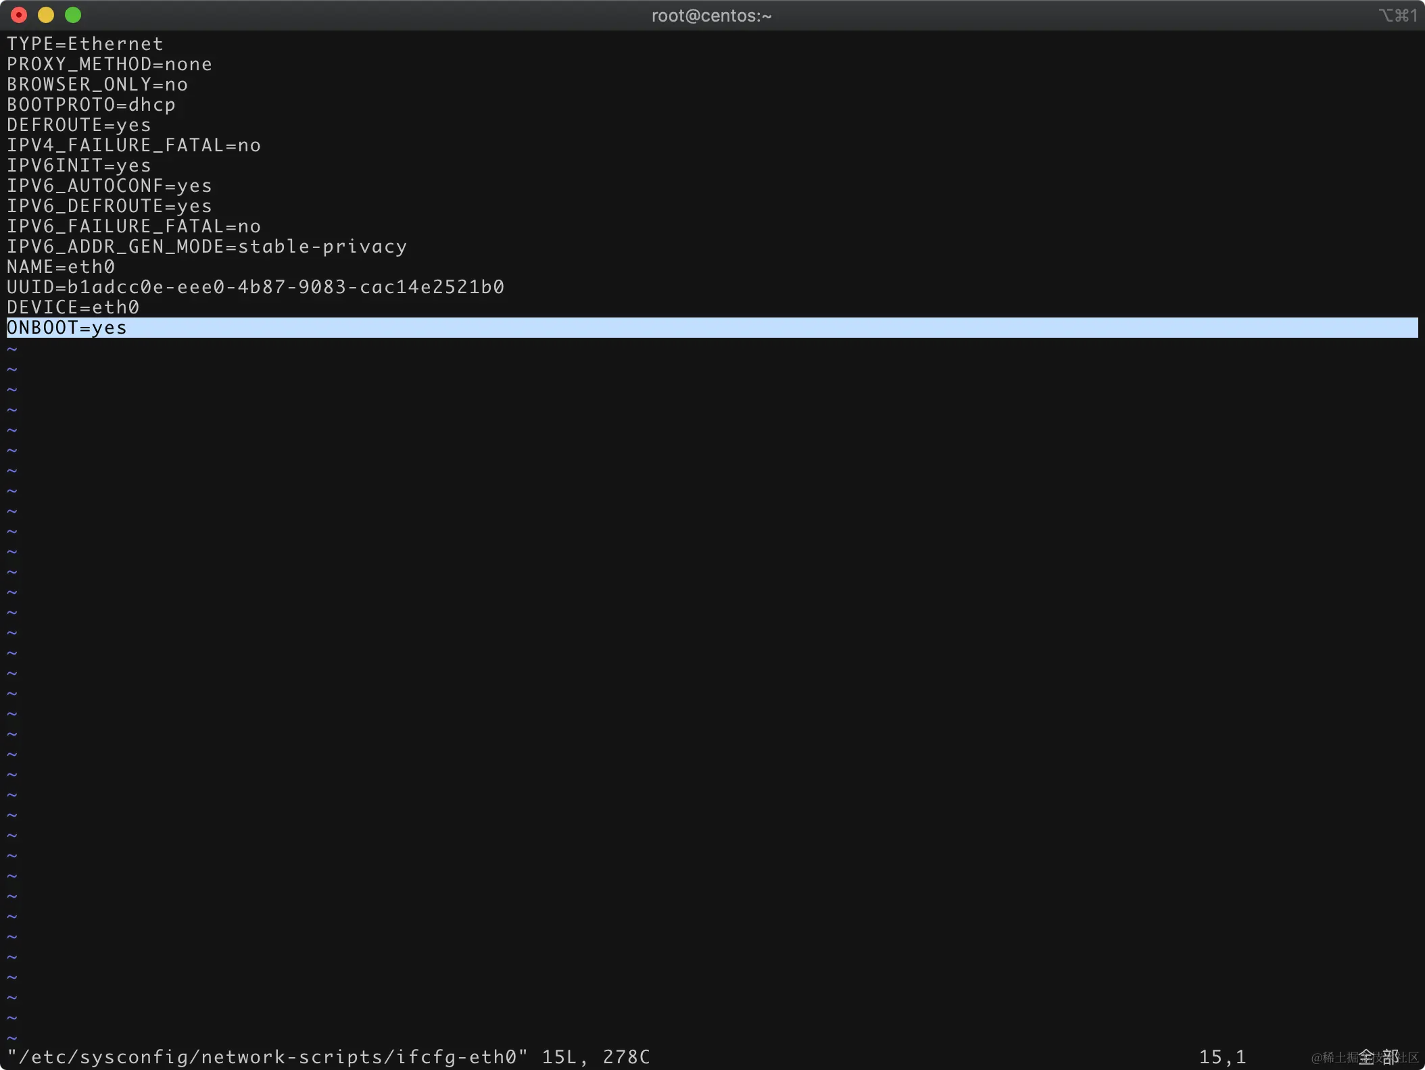This screenshot has width=1425, height=1070.
Task: Click the root@centos:~ window title
Action: tap(711, 16)
